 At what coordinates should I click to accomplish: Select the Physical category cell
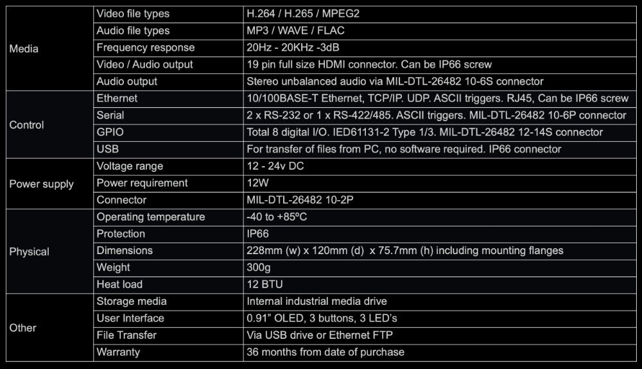29,252
